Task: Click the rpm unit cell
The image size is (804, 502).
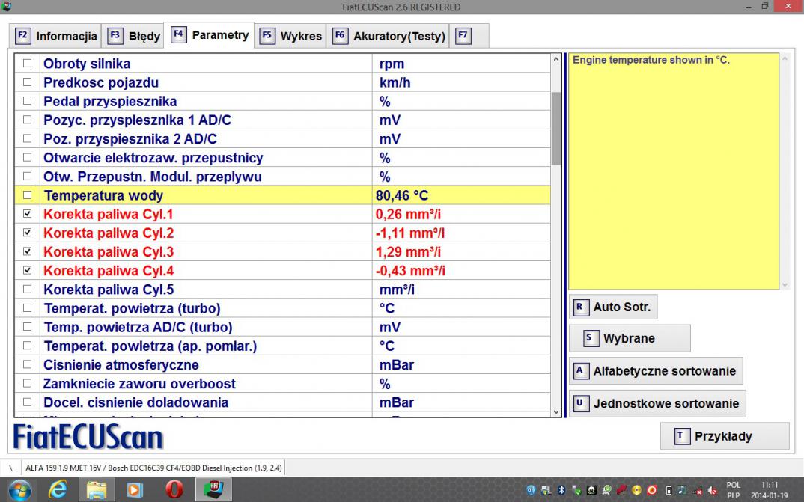Action: 461,64
